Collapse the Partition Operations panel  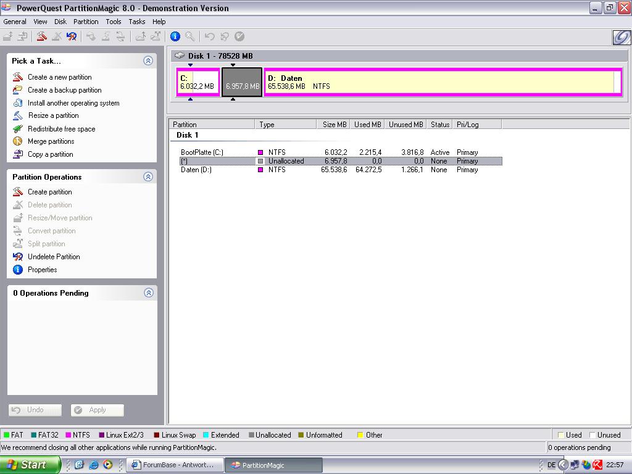[x=148, y=177]
